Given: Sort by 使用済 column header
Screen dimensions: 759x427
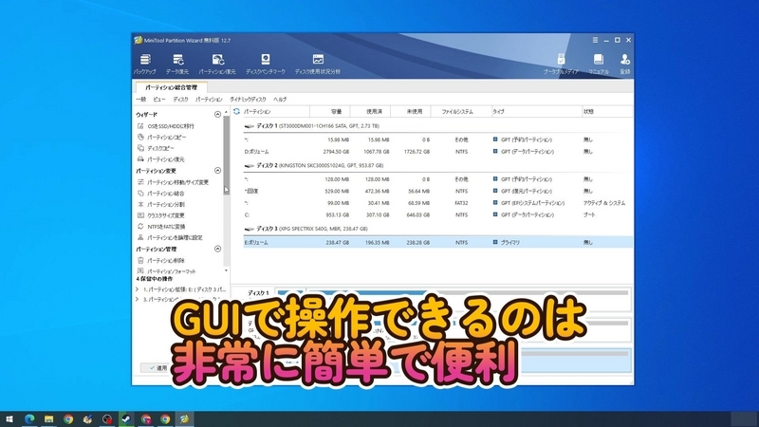Looking at the screenshot, I should [x=370, y=111].
